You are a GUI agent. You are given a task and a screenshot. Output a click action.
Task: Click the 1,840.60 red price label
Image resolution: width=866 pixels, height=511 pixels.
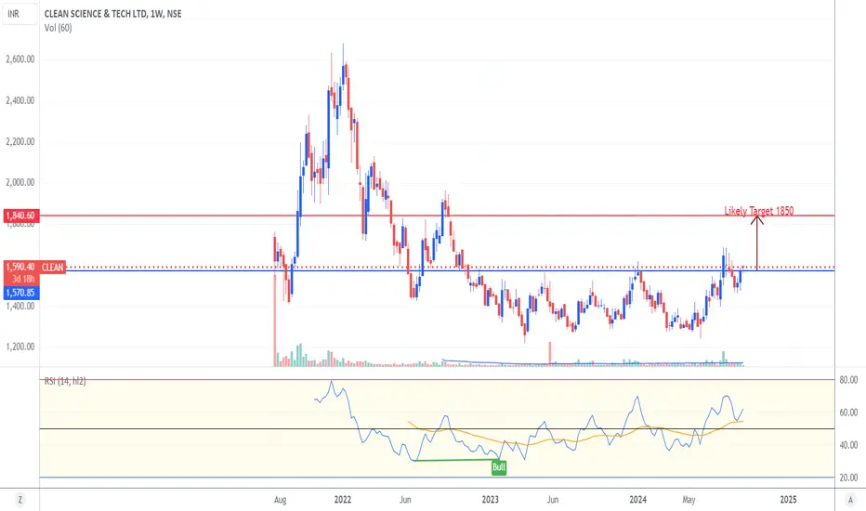point(20,216)
